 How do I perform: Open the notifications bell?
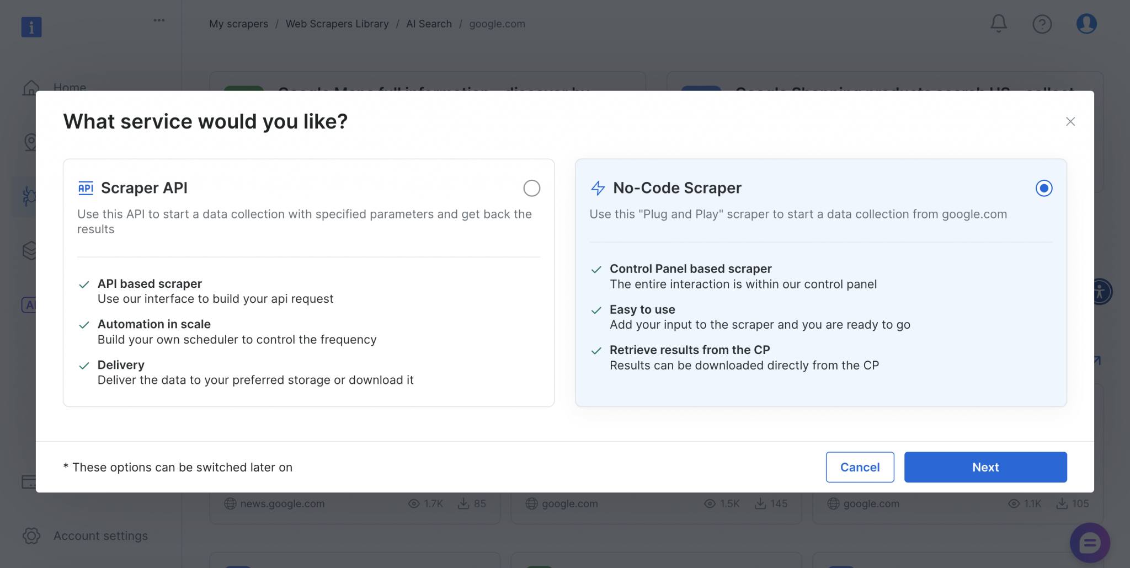(x=998, y=24)
